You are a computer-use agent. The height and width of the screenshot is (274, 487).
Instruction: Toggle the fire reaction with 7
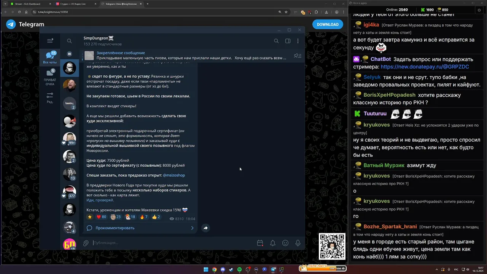[144, 217]
